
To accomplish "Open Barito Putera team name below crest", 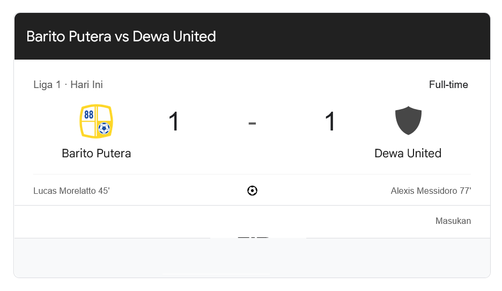I will 97,154.
